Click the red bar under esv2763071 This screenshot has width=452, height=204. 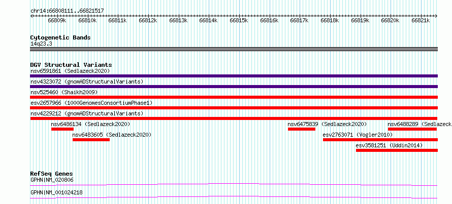pyautogui.click(x=380, y=140)
